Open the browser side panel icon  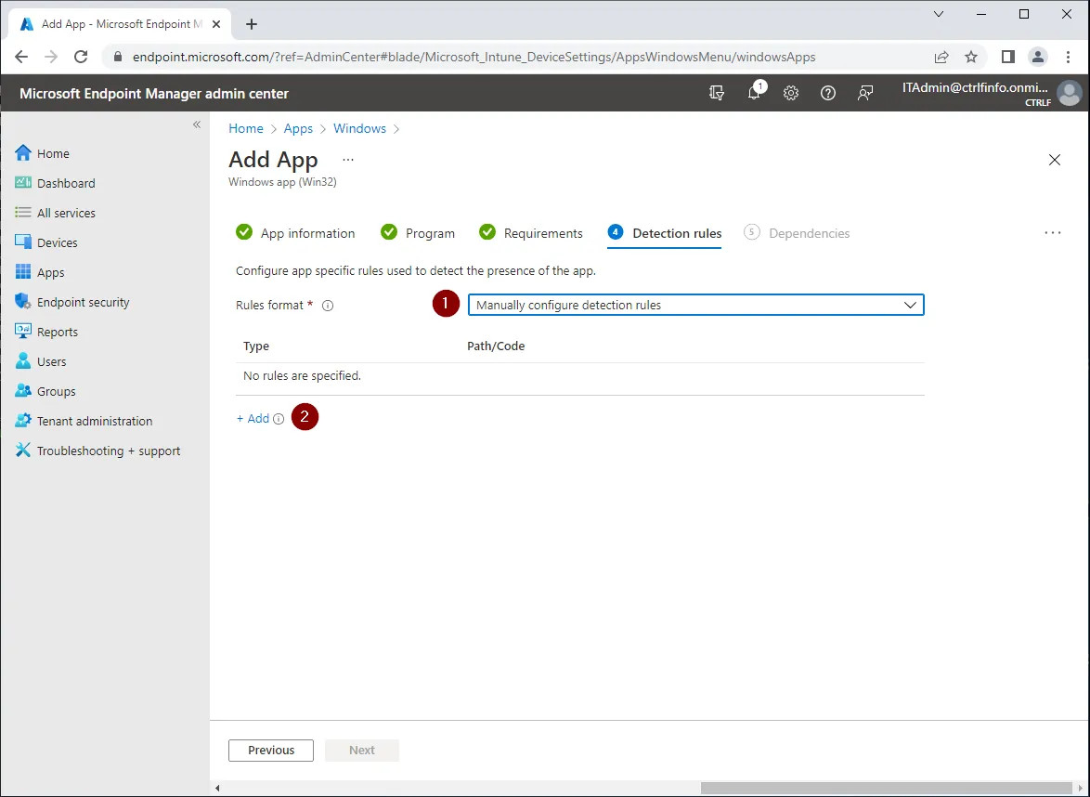pos(1008,57)
